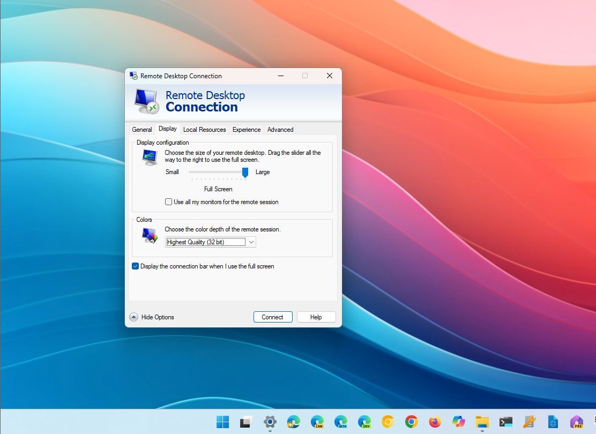Open Task View from the taskbar

coord(246,422)
